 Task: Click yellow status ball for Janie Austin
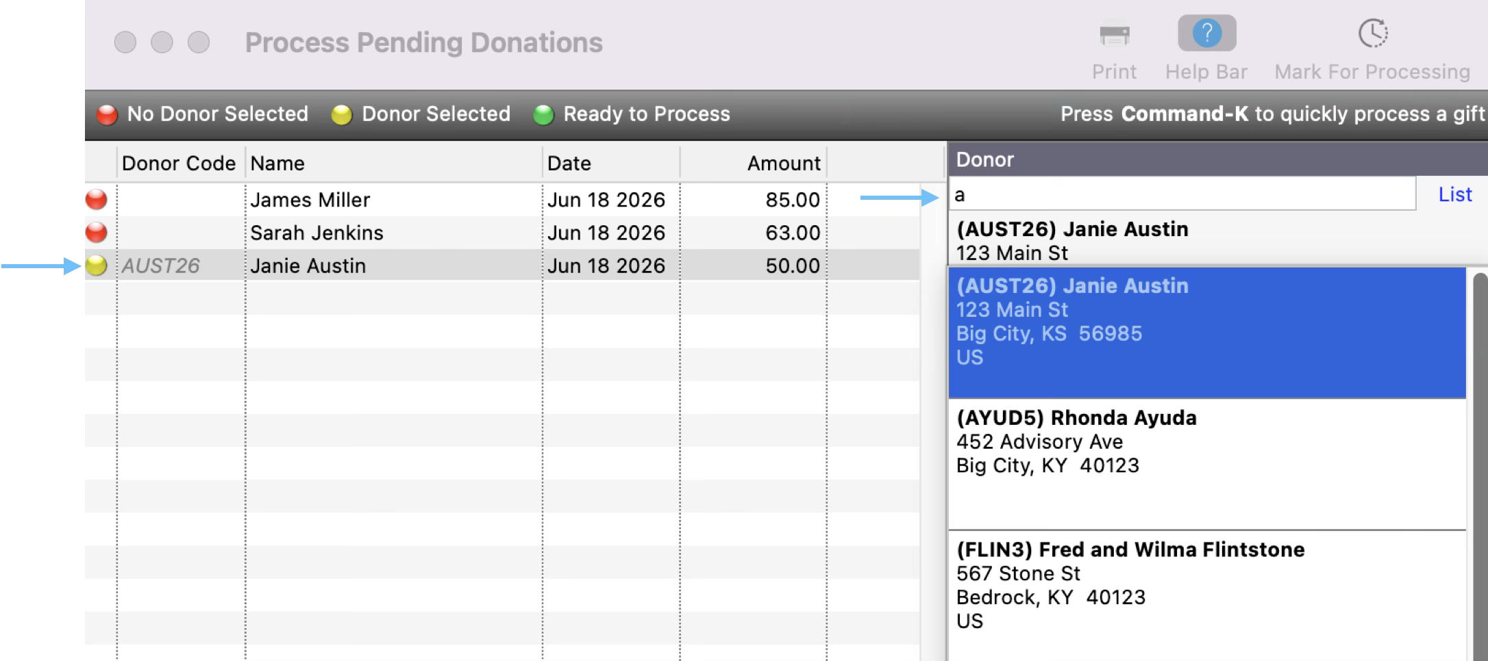pyautogui.click(x=97, y=265)
